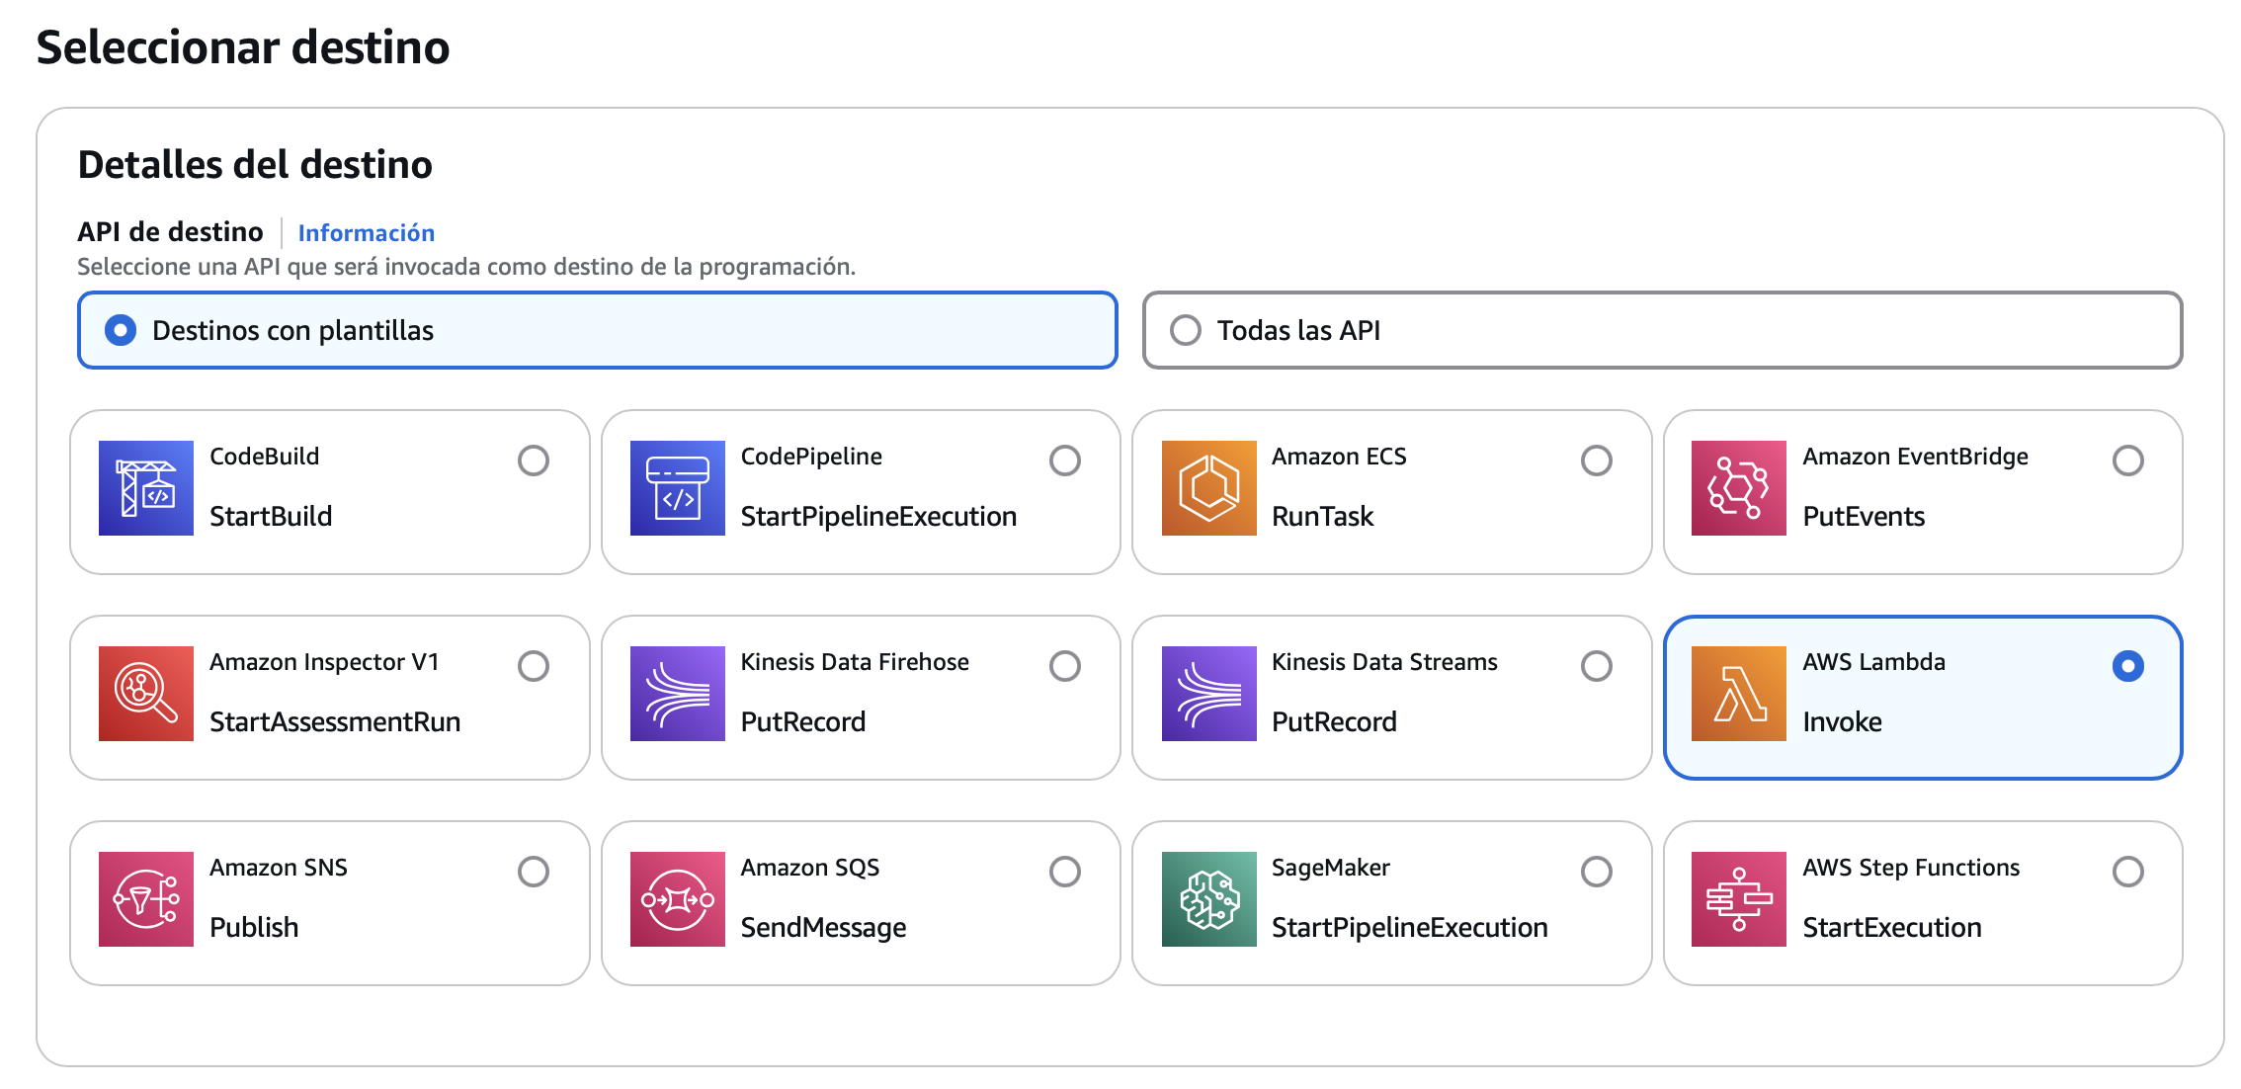Click the SageMaker brain icon
The image size is (2241, 1089).
pyautogui.click(x=1209, y=899)
